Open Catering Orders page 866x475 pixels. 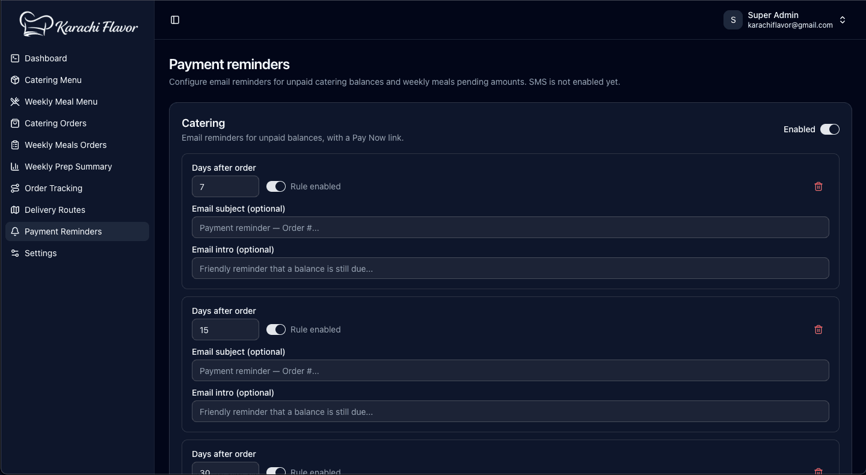point(77,123)
